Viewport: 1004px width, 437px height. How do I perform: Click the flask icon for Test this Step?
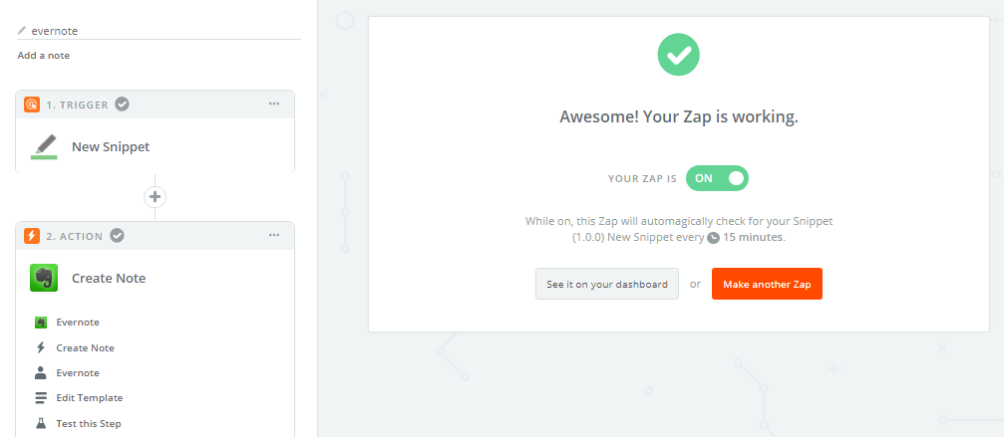(x=41, y=423)
